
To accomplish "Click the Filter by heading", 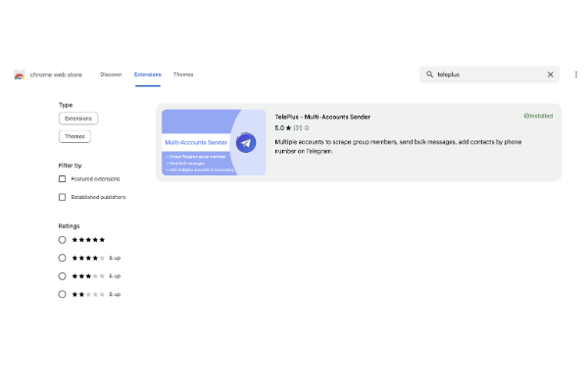I will 71,165.
